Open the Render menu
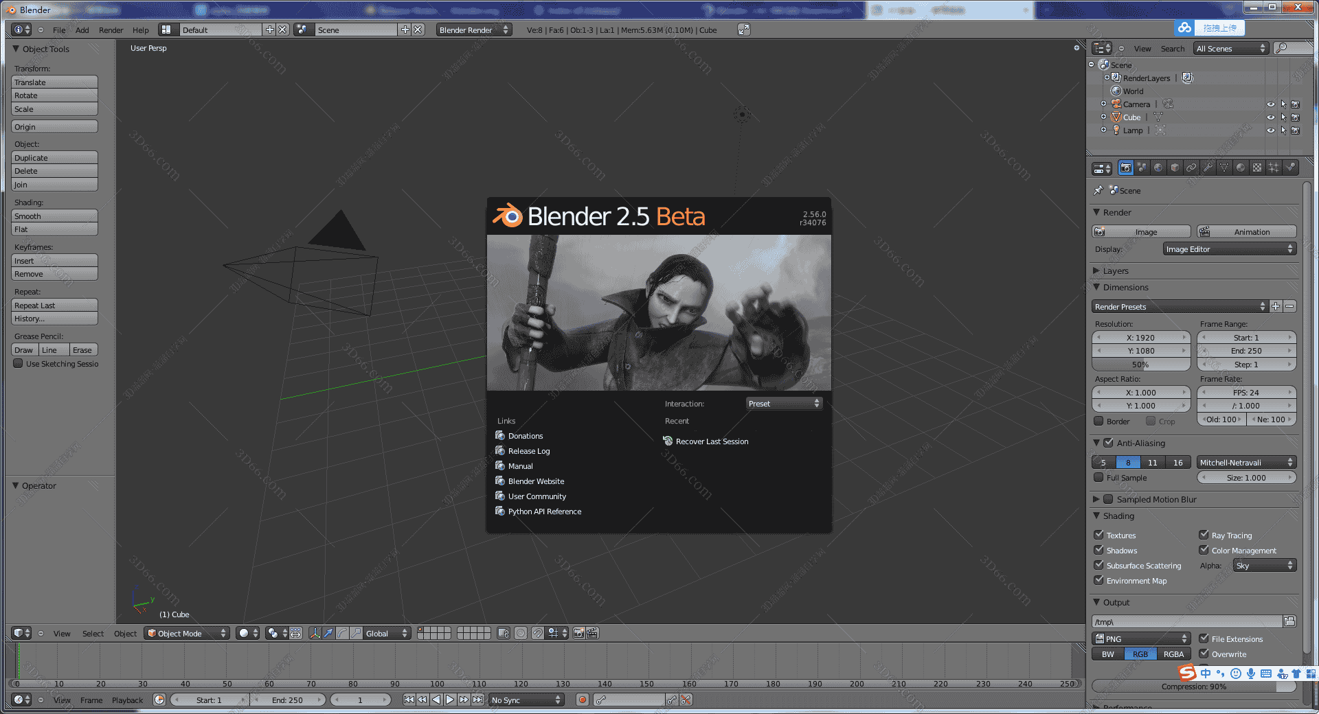Image resolution: width=1319 pixels, height=714 pixels. pyautogui.click(x=111, y=30)
